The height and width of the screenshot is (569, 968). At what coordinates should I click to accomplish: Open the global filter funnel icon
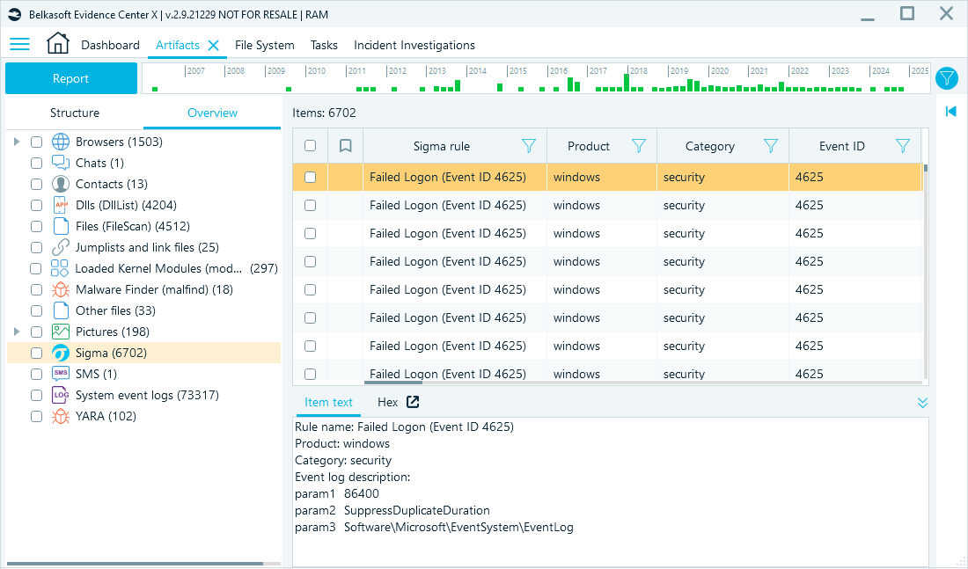coord(946,78)
